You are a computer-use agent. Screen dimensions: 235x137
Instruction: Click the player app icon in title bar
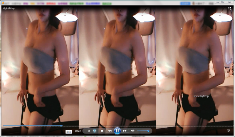click(x=2, y=3)
